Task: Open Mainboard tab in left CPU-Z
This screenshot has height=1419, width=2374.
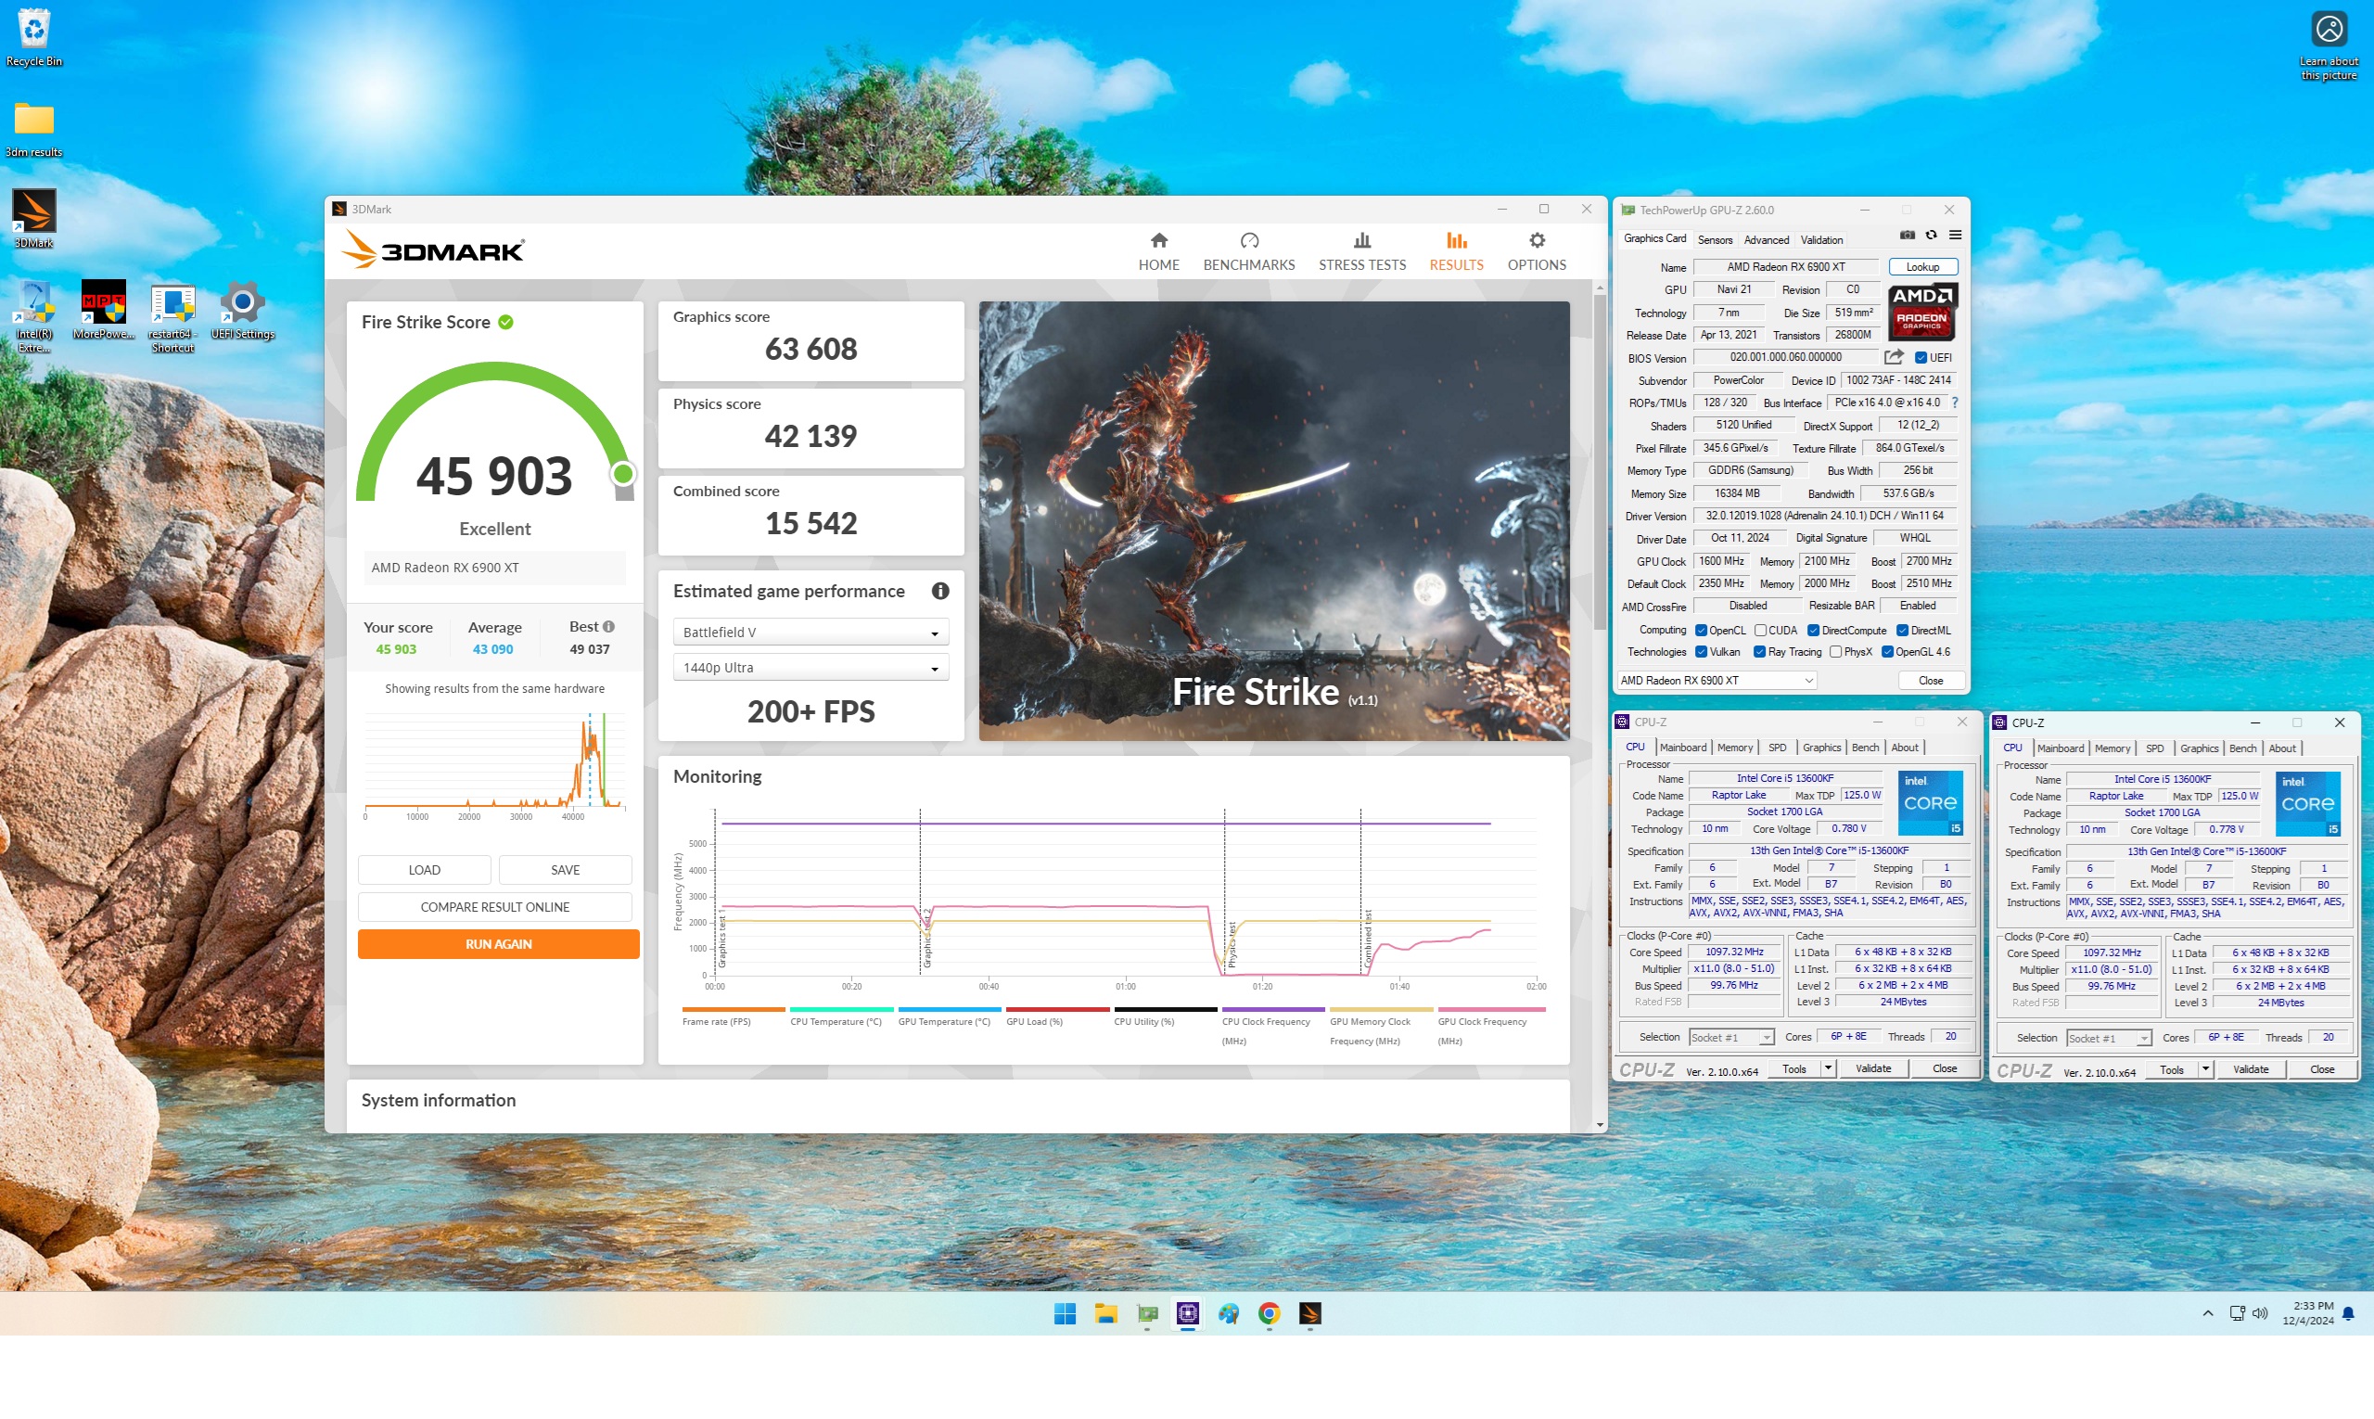Action: point(1683,748)
